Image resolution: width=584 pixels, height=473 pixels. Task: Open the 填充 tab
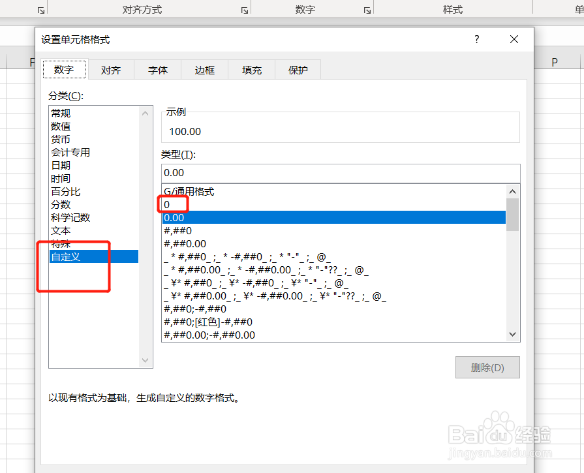click(x=251, y=69)
